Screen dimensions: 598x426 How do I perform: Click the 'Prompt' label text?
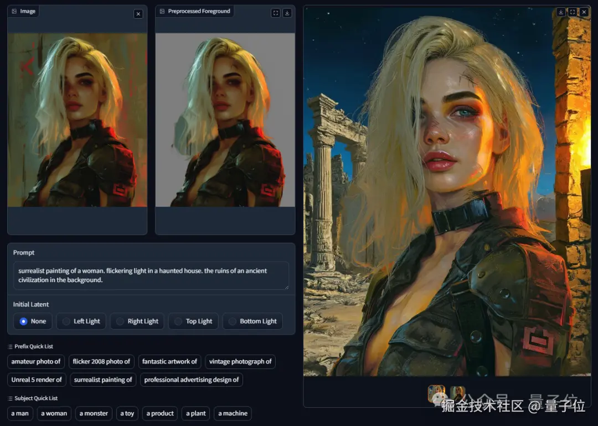pos(24,253)
